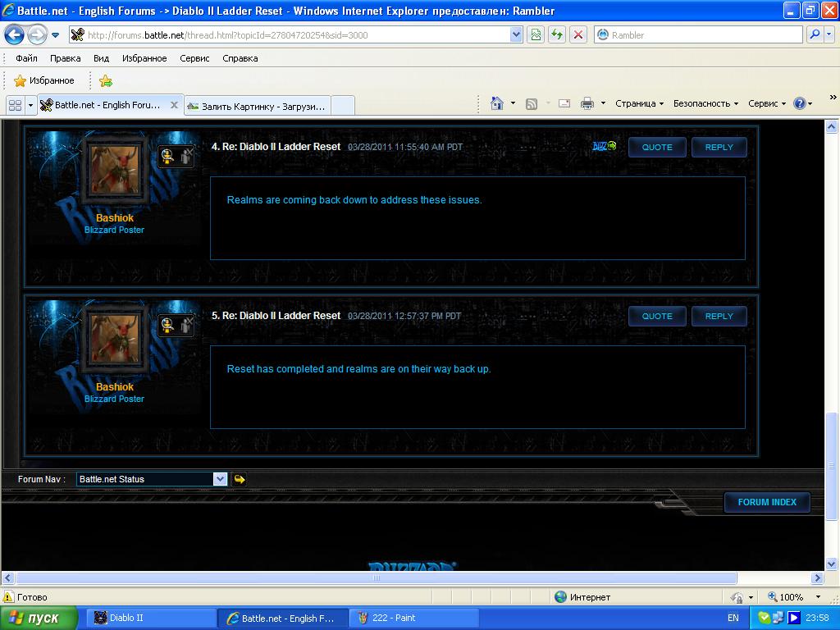Open the tab list dropdown arrow
The height and width of the screenshot is (630, 840).
click(30, 106)
